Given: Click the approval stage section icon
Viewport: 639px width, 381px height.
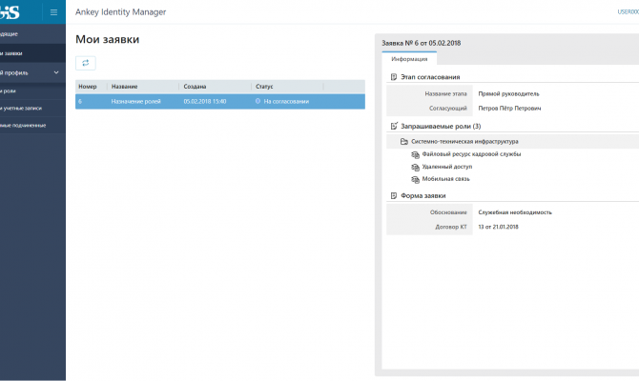Looking at the screenshot, I should [x=395, y=77].
